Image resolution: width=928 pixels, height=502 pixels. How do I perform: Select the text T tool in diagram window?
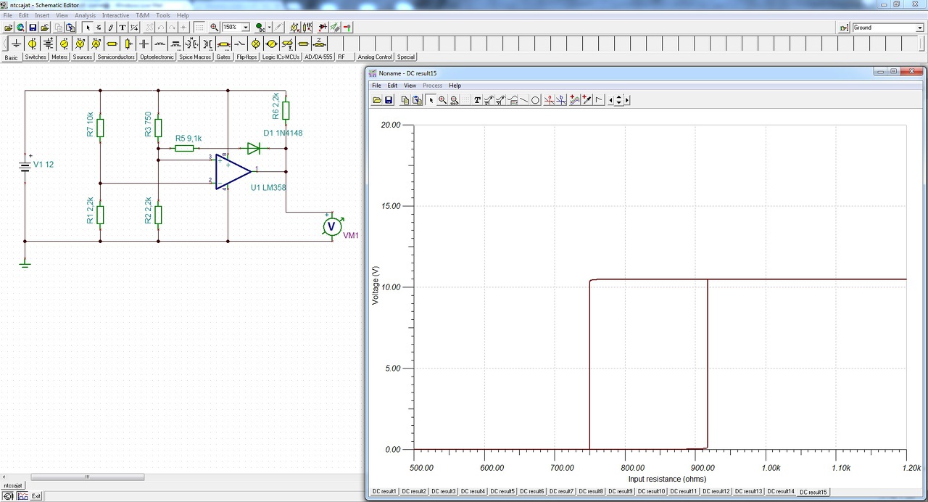click(x=477, y=100)
